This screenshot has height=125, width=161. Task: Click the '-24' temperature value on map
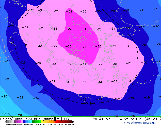pyautogui.click(x=36, y=98)
